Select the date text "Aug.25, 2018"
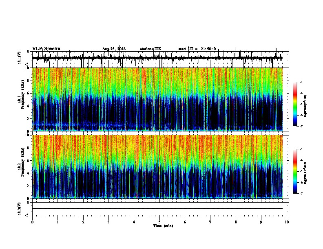The width and height of the screenshot is (323, 249). [114, 49]
